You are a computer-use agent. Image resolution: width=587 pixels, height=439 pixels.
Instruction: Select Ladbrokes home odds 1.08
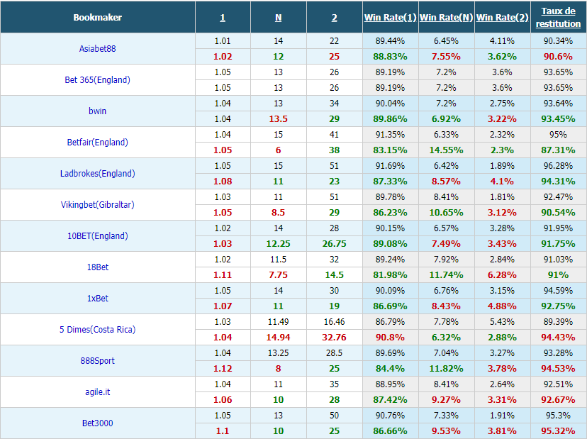pyautogui.click(x=223, y=182)
